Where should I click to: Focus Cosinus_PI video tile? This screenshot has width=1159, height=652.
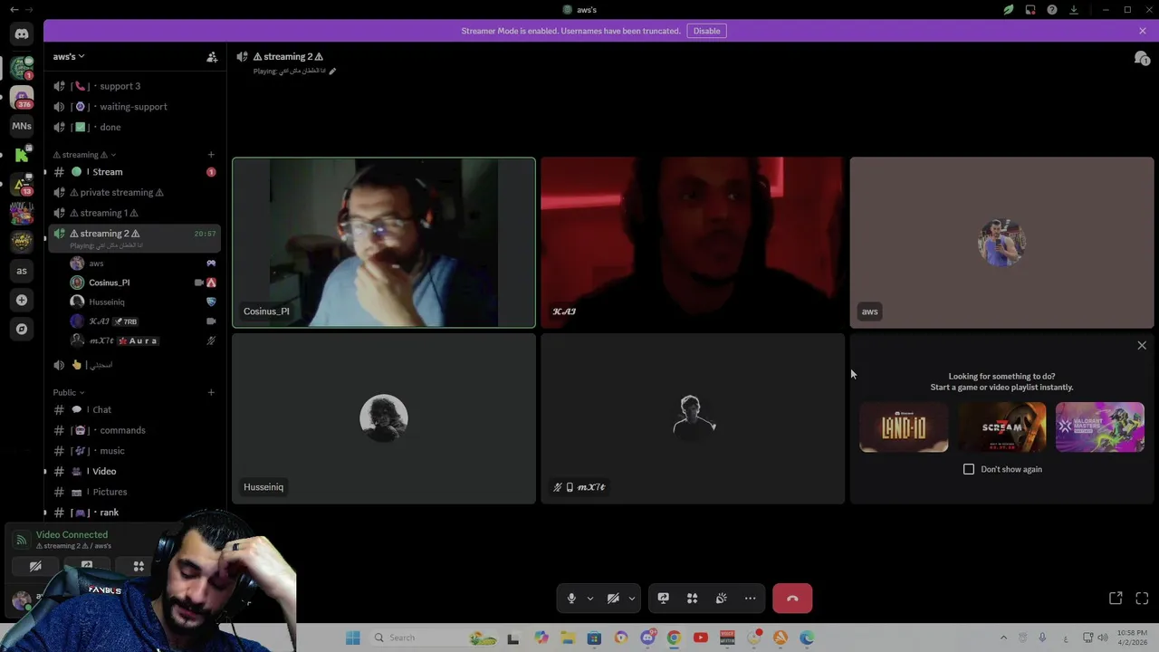[384, 243]
